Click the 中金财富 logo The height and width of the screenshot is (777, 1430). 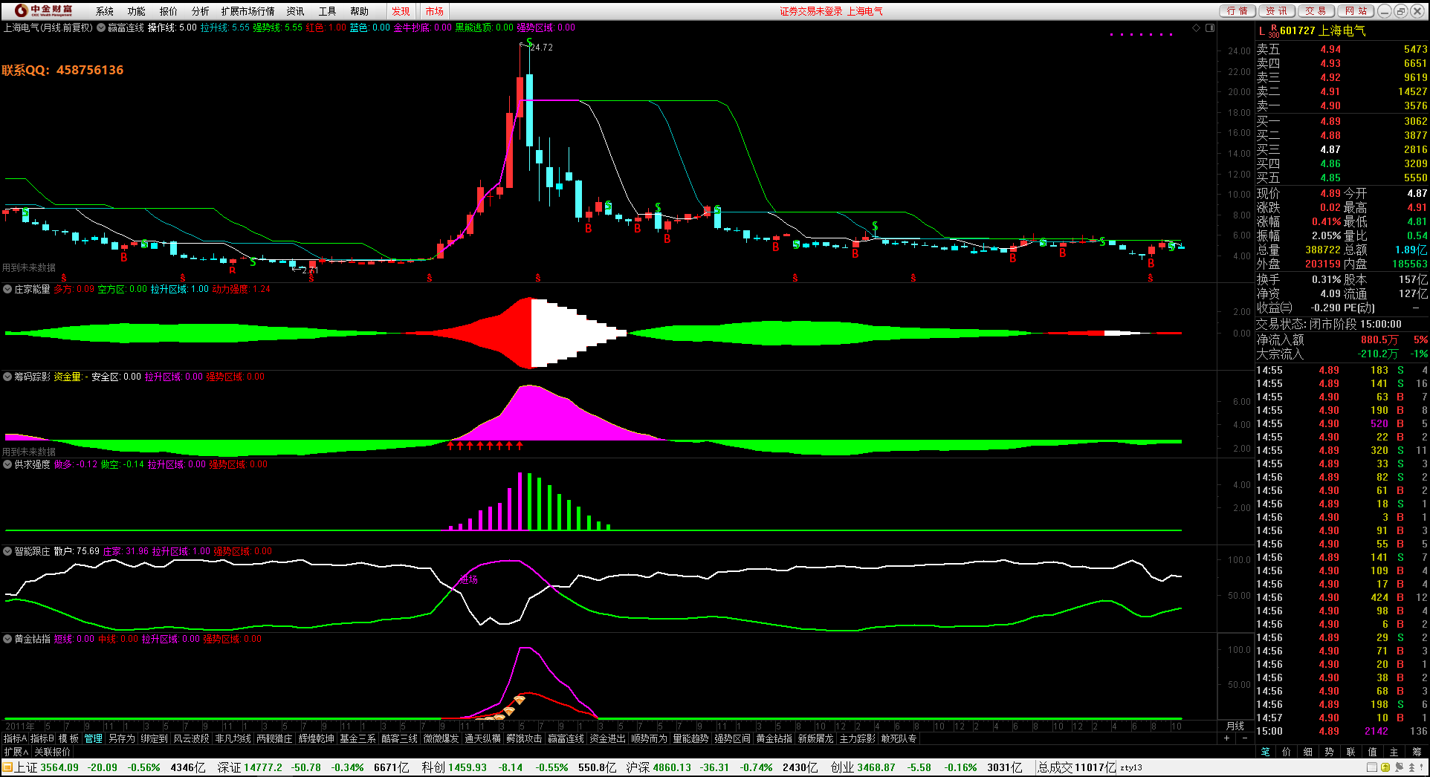point(43,10)
